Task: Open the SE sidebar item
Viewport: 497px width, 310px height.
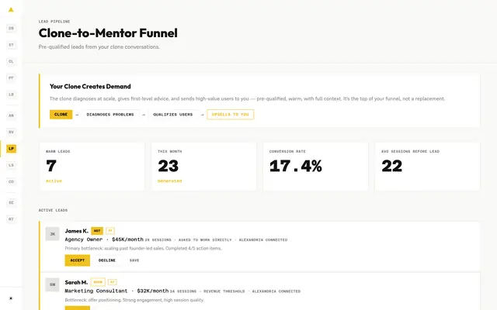Action: click(11, 202)
